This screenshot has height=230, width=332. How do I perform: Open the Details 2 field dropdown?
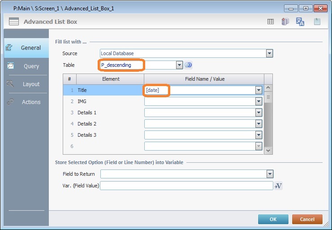point(259,124)
